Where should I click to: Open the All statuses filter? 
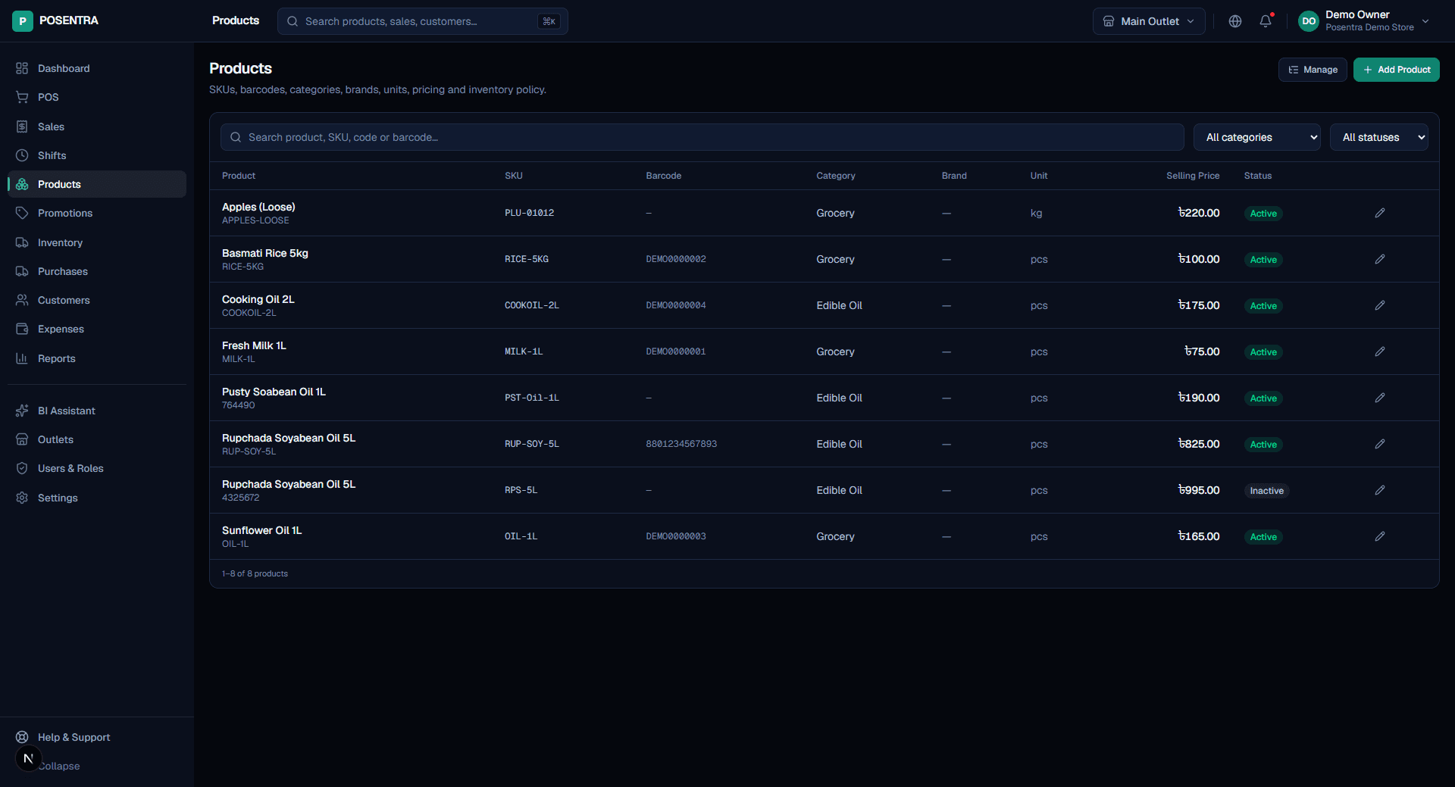point(1379,137)
